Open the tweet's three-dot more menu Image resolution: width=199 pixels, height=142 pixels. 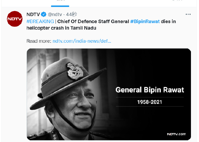click(188, 14)
